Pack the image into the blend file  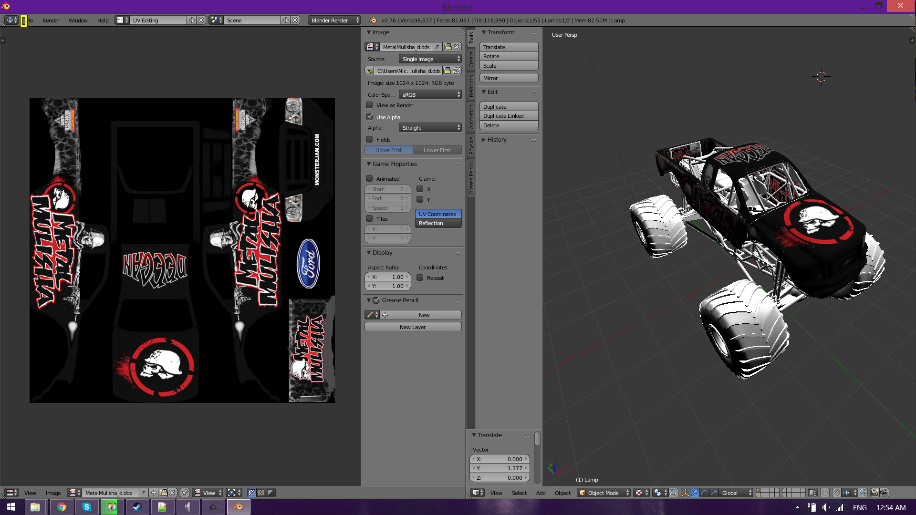(x=369, y=71)
